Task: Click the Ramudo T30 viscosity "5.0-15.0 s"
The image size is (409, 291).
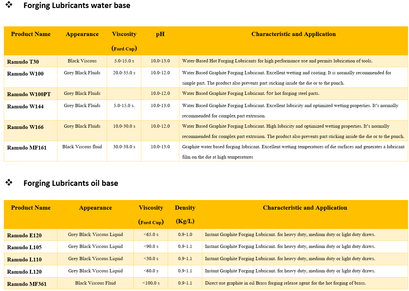Action: tap(124, 61)
